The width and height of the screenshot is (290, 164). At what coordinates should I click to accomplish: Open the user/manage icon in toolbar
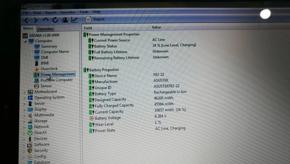click(65, 20)
